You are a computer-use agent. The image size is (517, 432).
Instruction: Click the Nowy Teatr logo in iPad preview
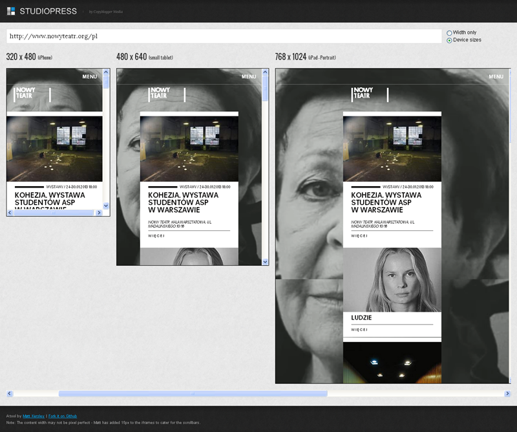click(363, 94)
